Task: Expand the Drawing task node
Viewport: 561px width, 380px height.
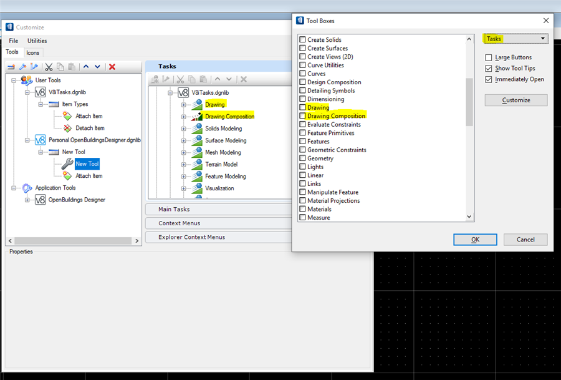Action: click(183, 105)
